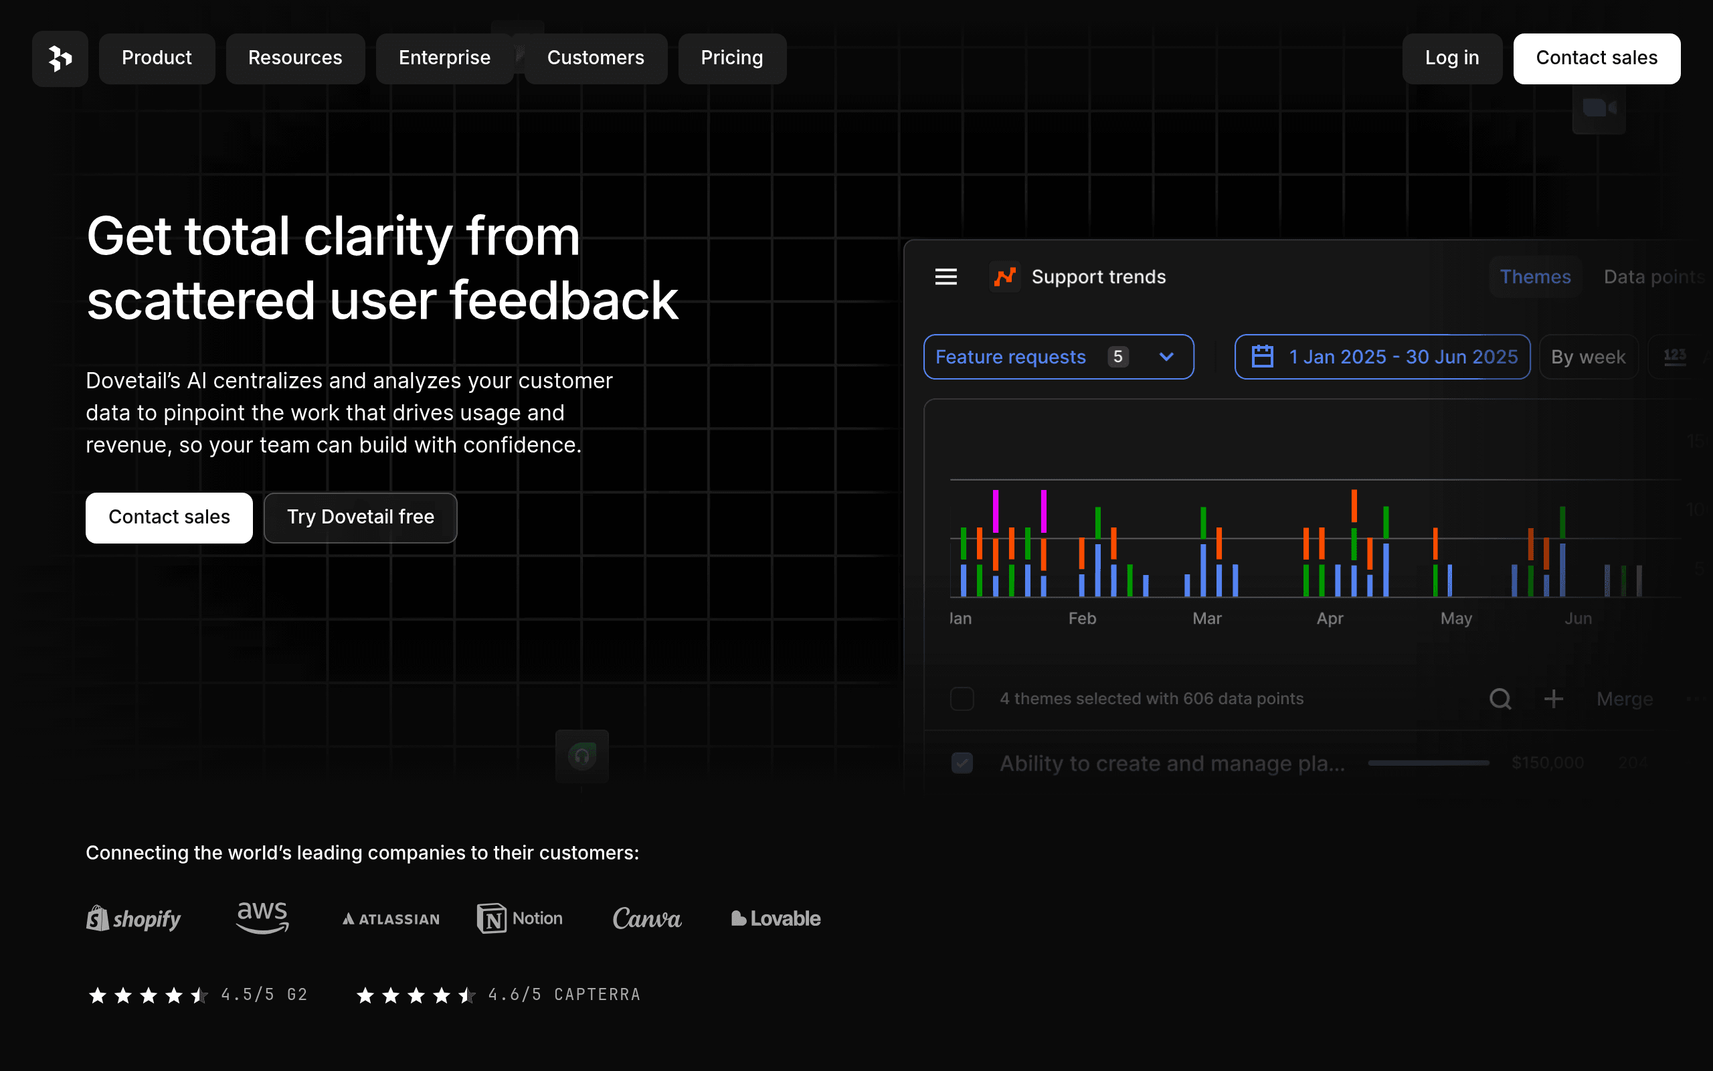
Task: Click the calendar icon in date range
Action: coord(1263,356)
